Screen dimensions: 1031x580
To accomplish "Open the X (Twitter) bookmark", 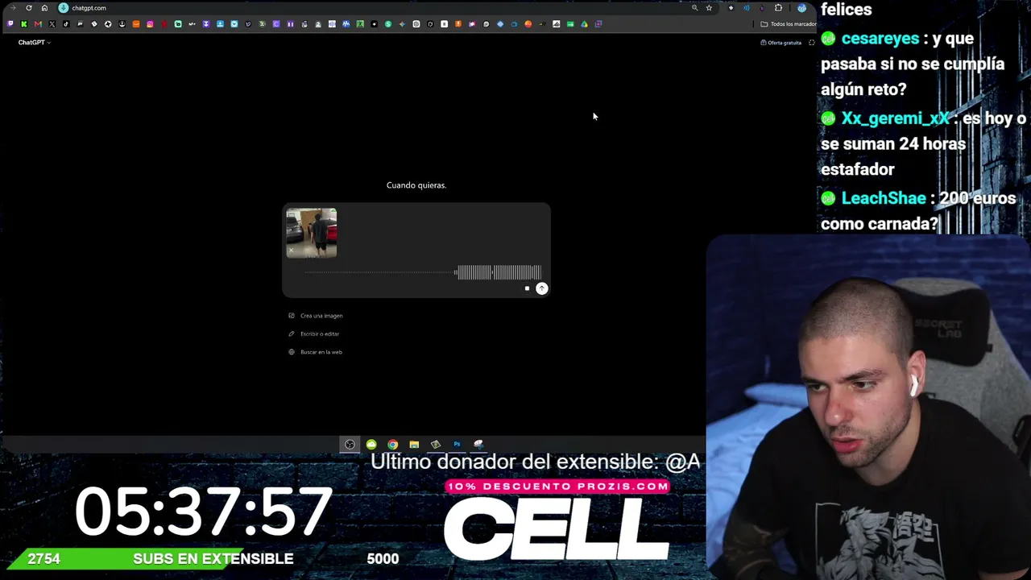I will point(52,24).
